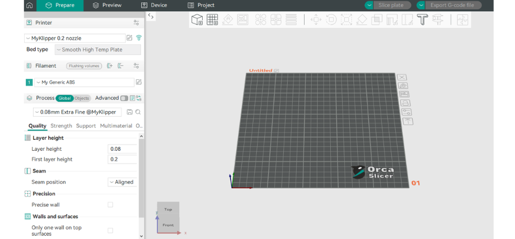Open plate settings sliders icon
515x239 pixels.
(x=406, y=112)
